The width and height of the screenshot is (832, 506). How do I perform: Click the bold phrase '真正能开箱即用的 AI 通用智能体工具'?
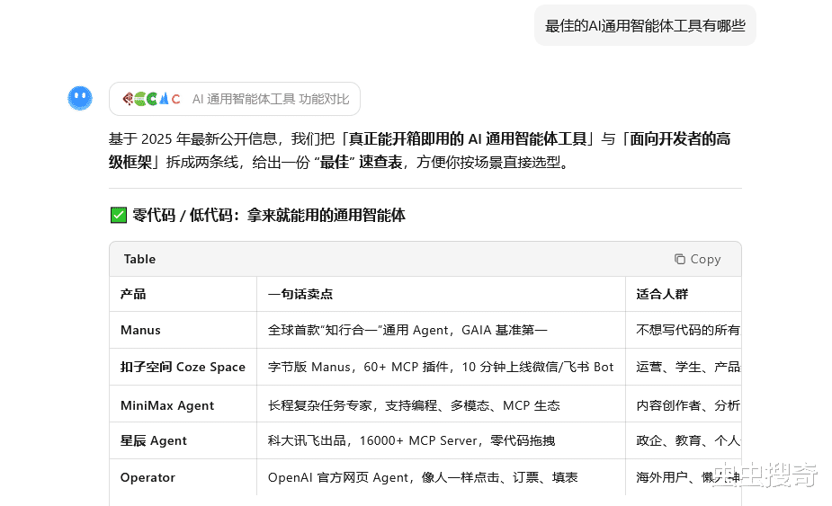468,139
